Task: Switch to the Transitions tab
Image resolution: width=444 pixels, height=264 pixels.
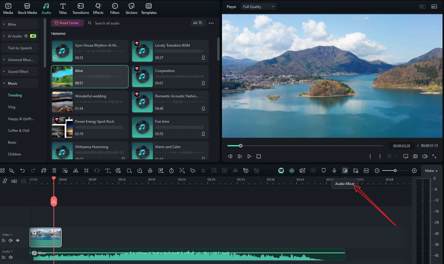Action: [x=81, y=9]
